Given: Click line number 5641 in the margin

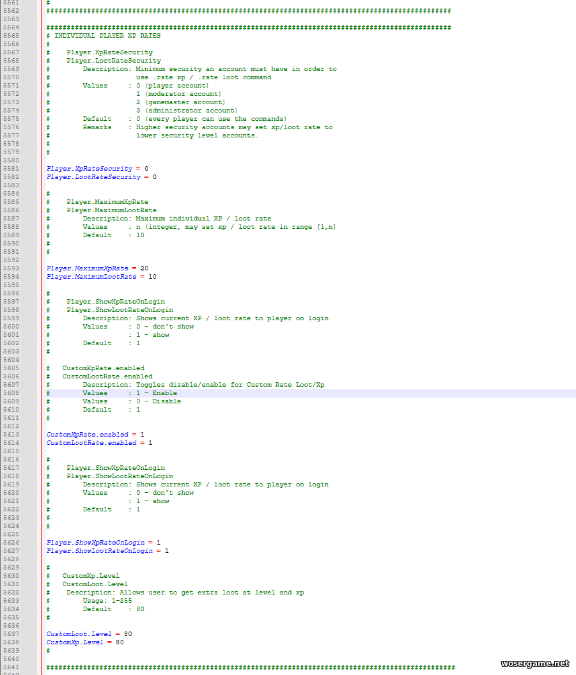Looking at the screenshot, I should click(x=11, y=667).
